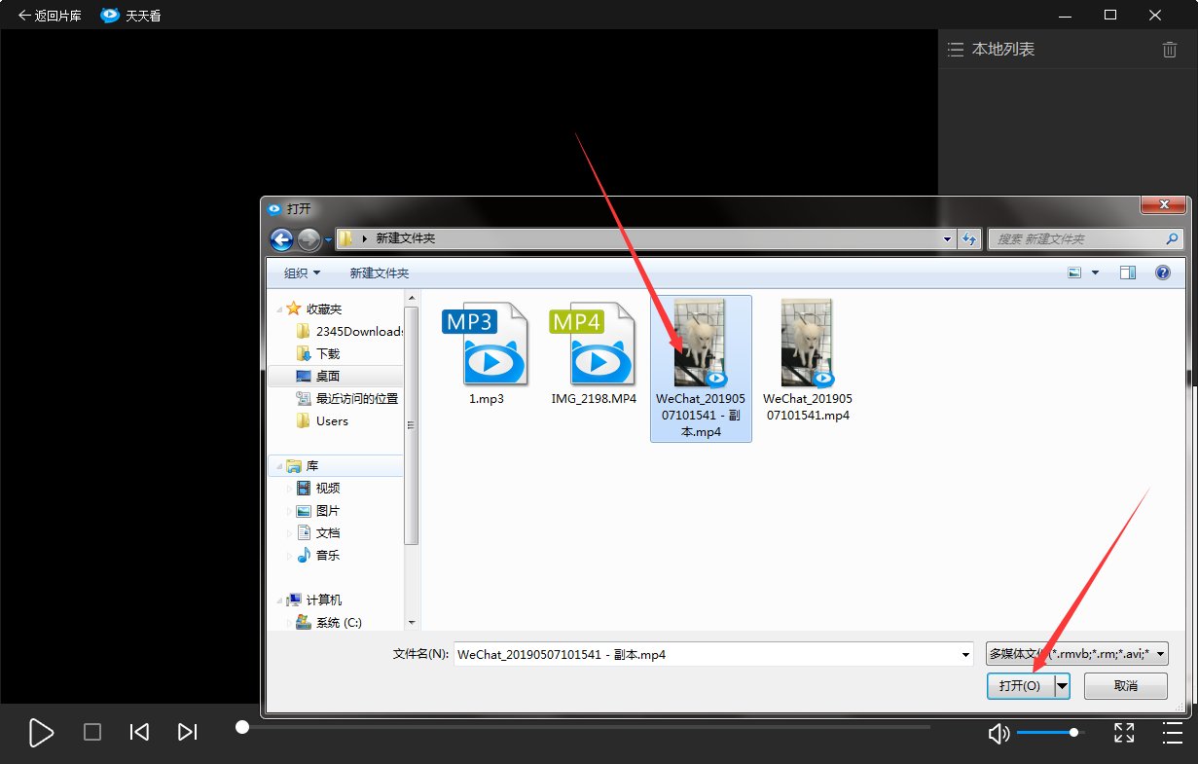Show the preview pane icon

tap(1128, 273)
